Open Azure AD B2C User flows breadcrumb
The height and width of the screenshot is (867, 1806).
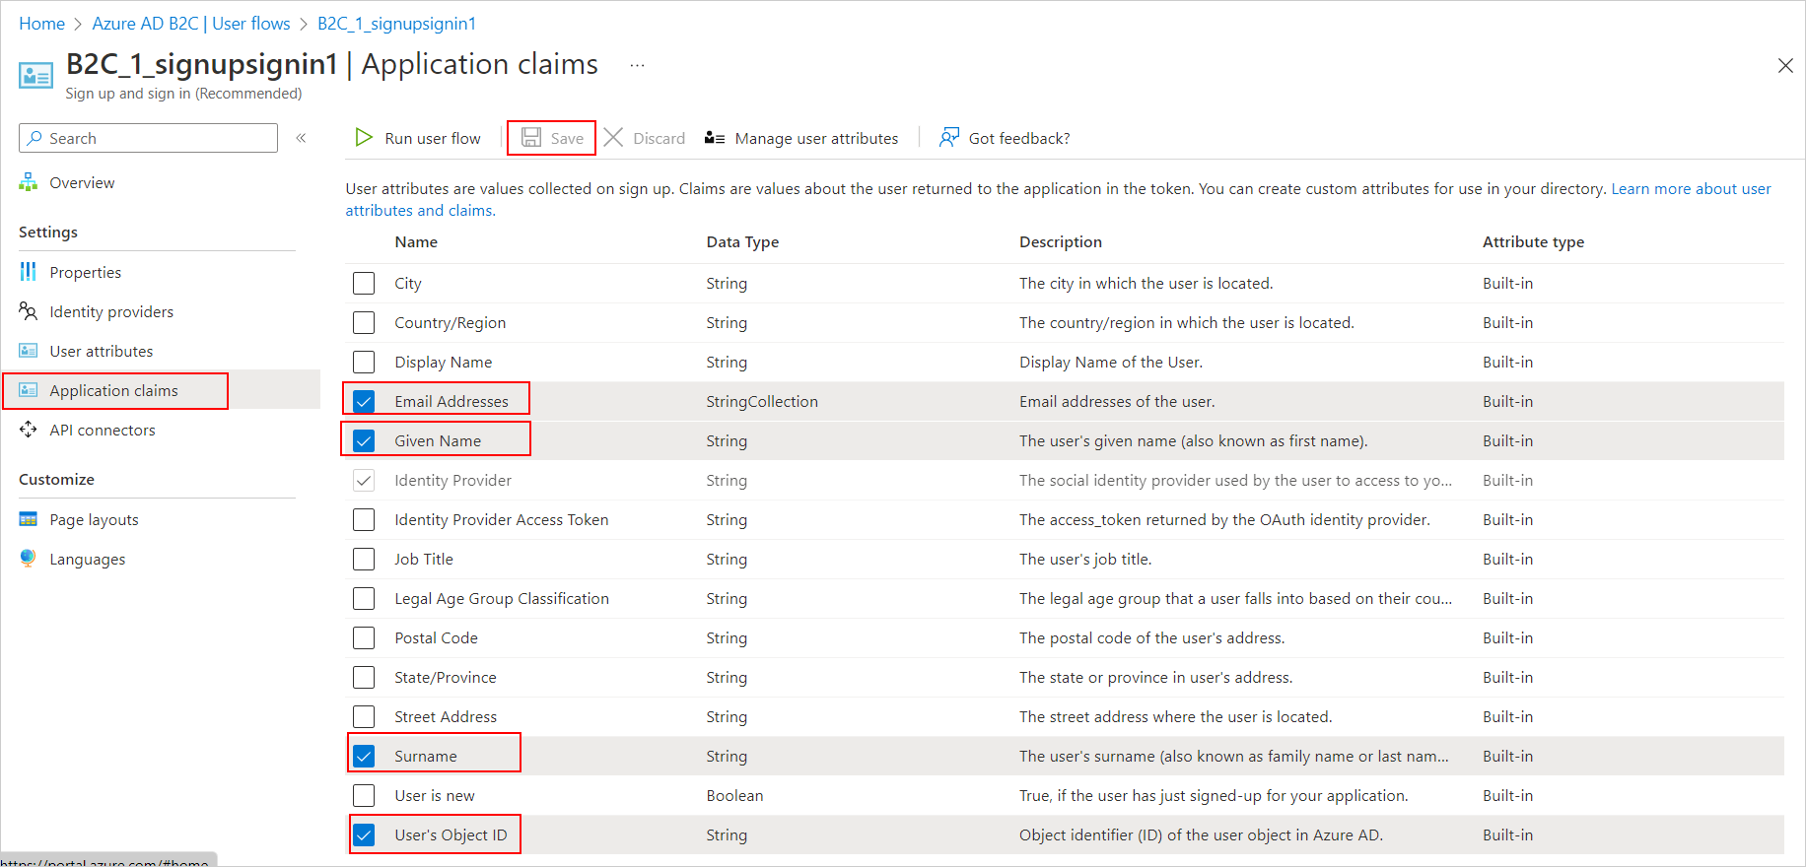click(x=191, y=24)
